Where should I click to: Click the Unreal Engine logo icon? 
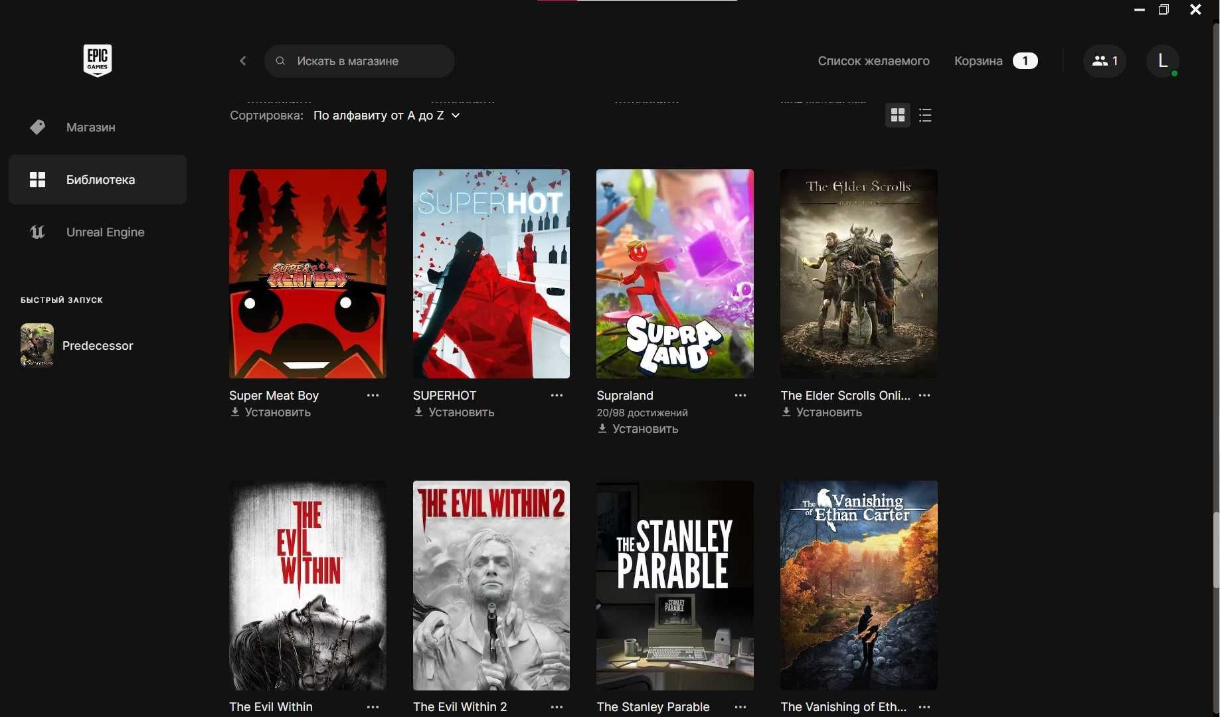point(38,232)
